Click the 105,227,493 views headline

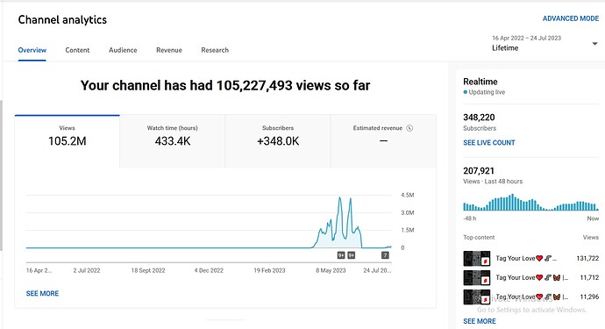coord(225,85)
